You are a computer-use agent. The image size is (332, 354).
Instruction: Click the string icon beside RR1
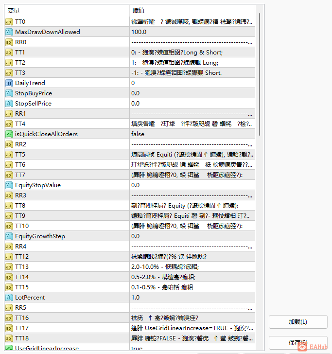click(9, 114)
